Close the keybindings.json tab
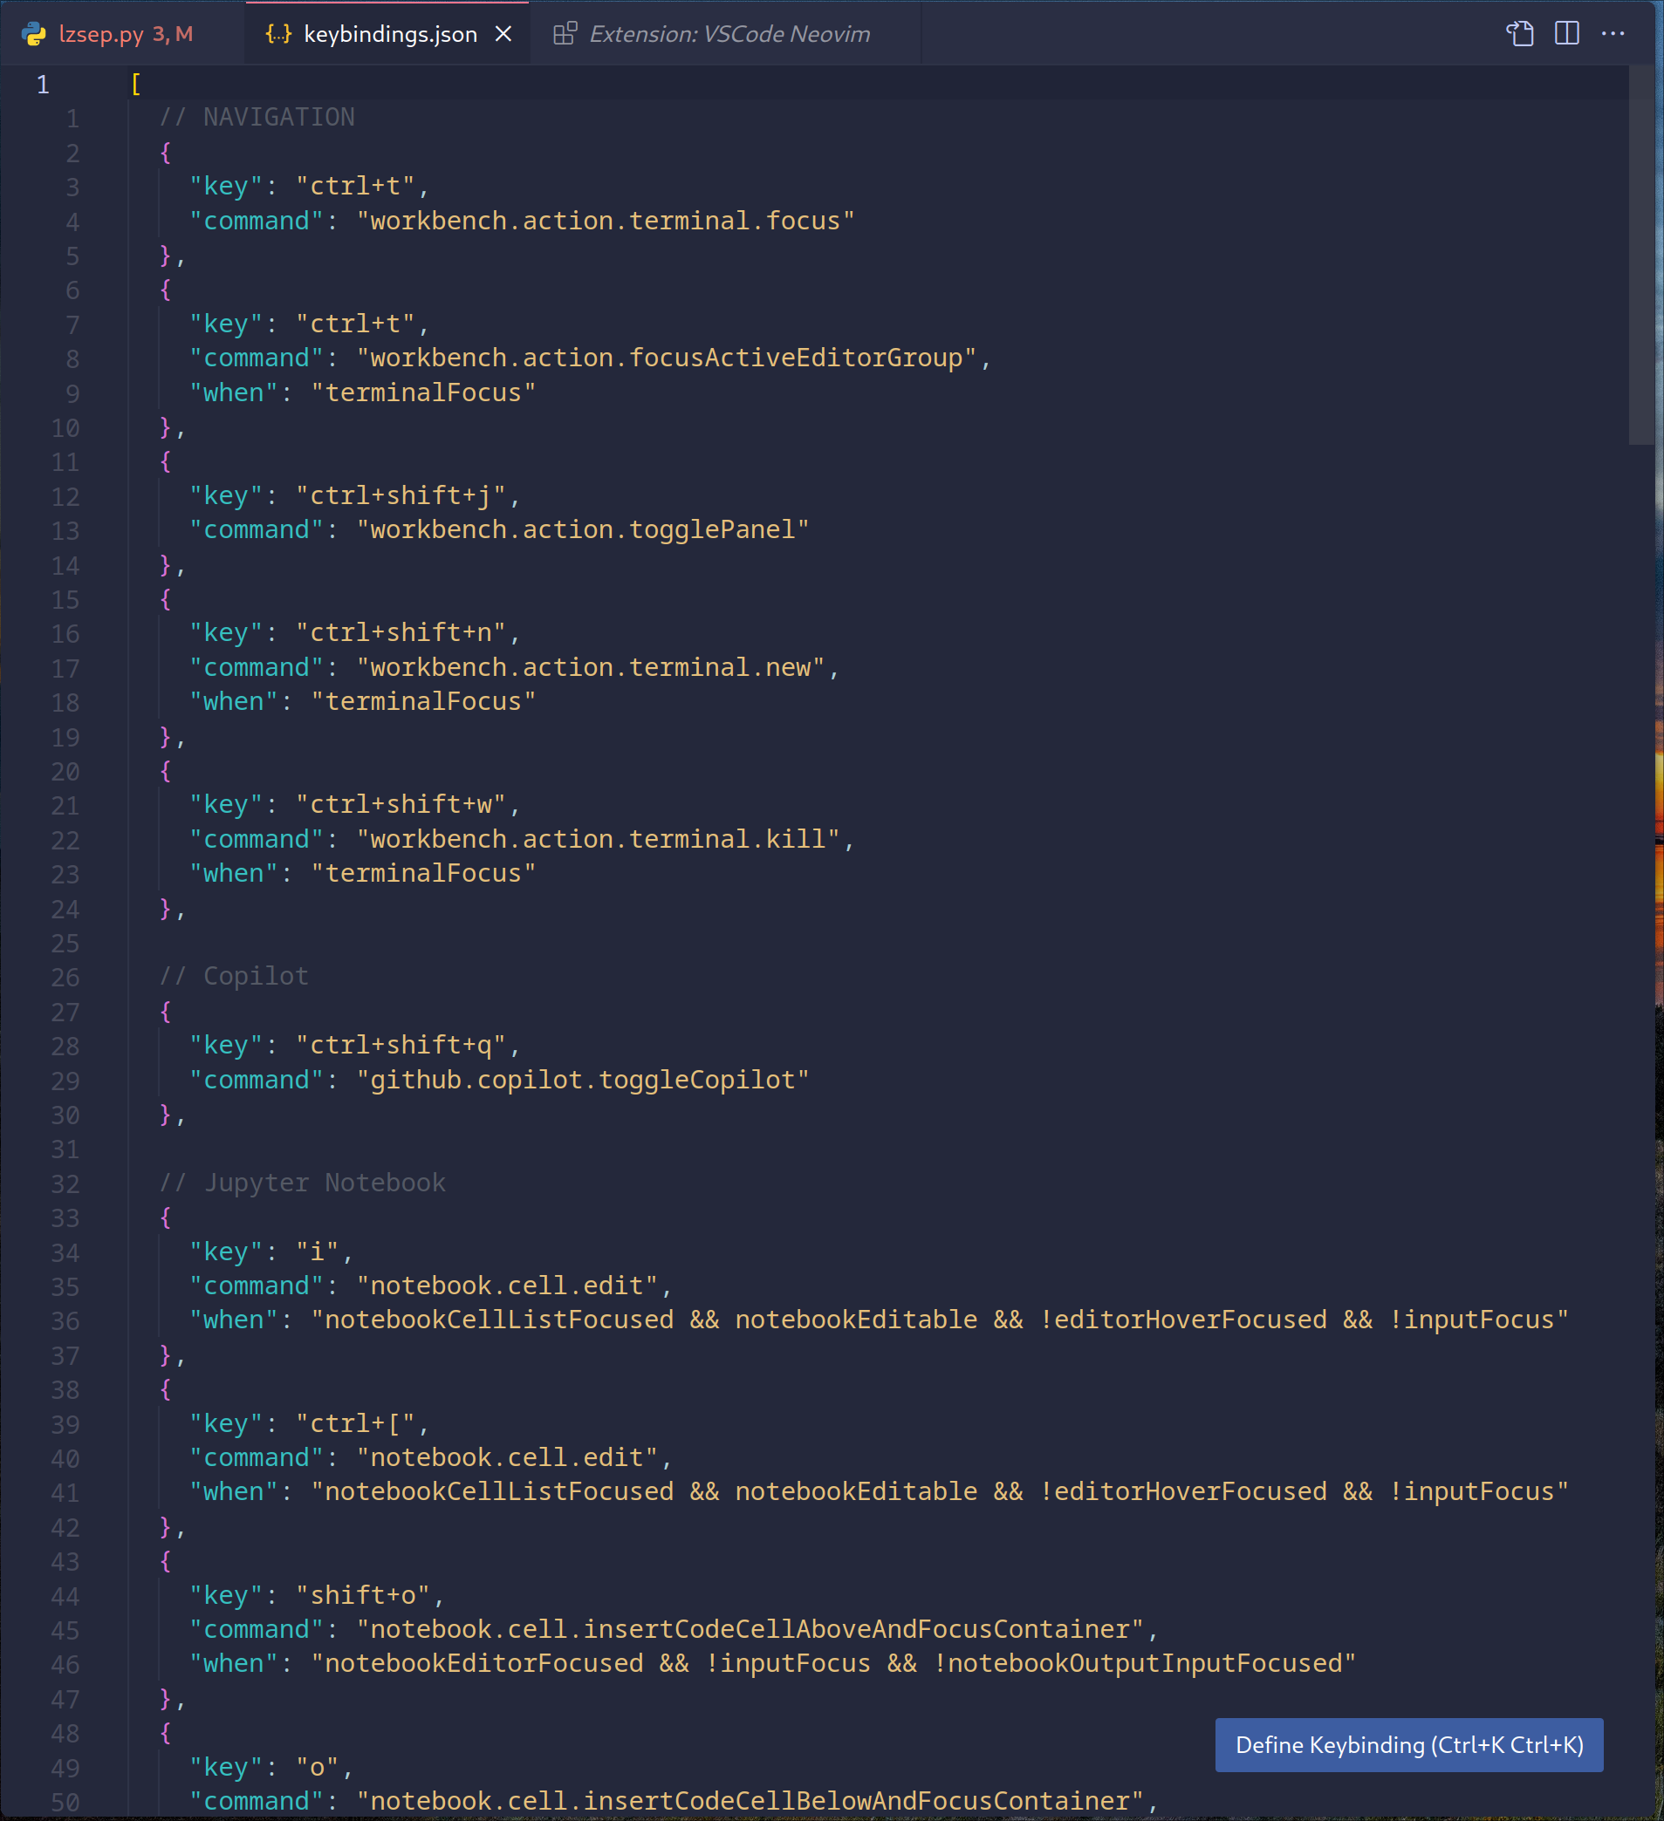 pyautogui.click(x=503, y=33)
